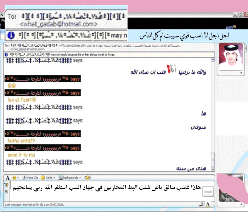Click the Backgrounds picture icon
Image resolution: width=248 pixels, height=212 pixels.
pyautogui.click(x=60, y=178)
